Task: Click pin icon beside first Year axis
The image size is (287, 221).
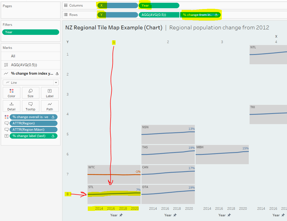Action: pos(121,215)
